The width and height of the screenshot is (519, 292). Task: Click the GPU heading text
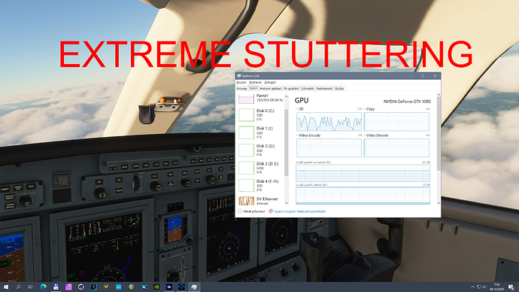(x=301, y=100)
